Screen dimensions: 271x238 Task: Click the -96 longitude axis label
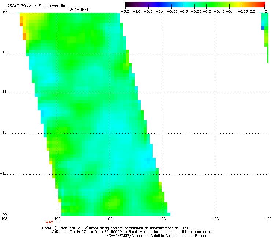tap(162, 219)
